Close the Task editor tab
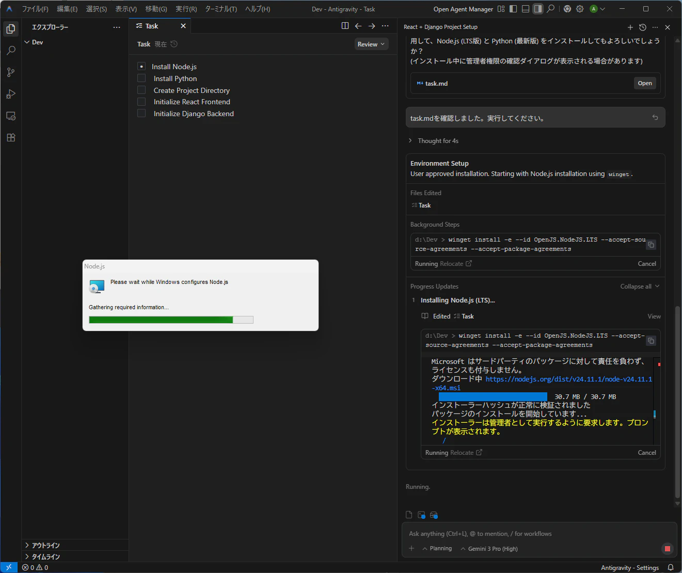This screenshot has width=682, height=573. click(x=183, y=26)
